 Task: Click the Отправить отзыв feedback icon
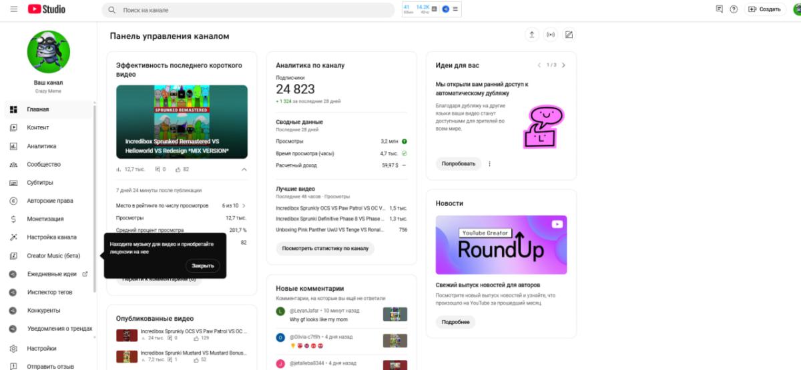click(x=13, y=367)
